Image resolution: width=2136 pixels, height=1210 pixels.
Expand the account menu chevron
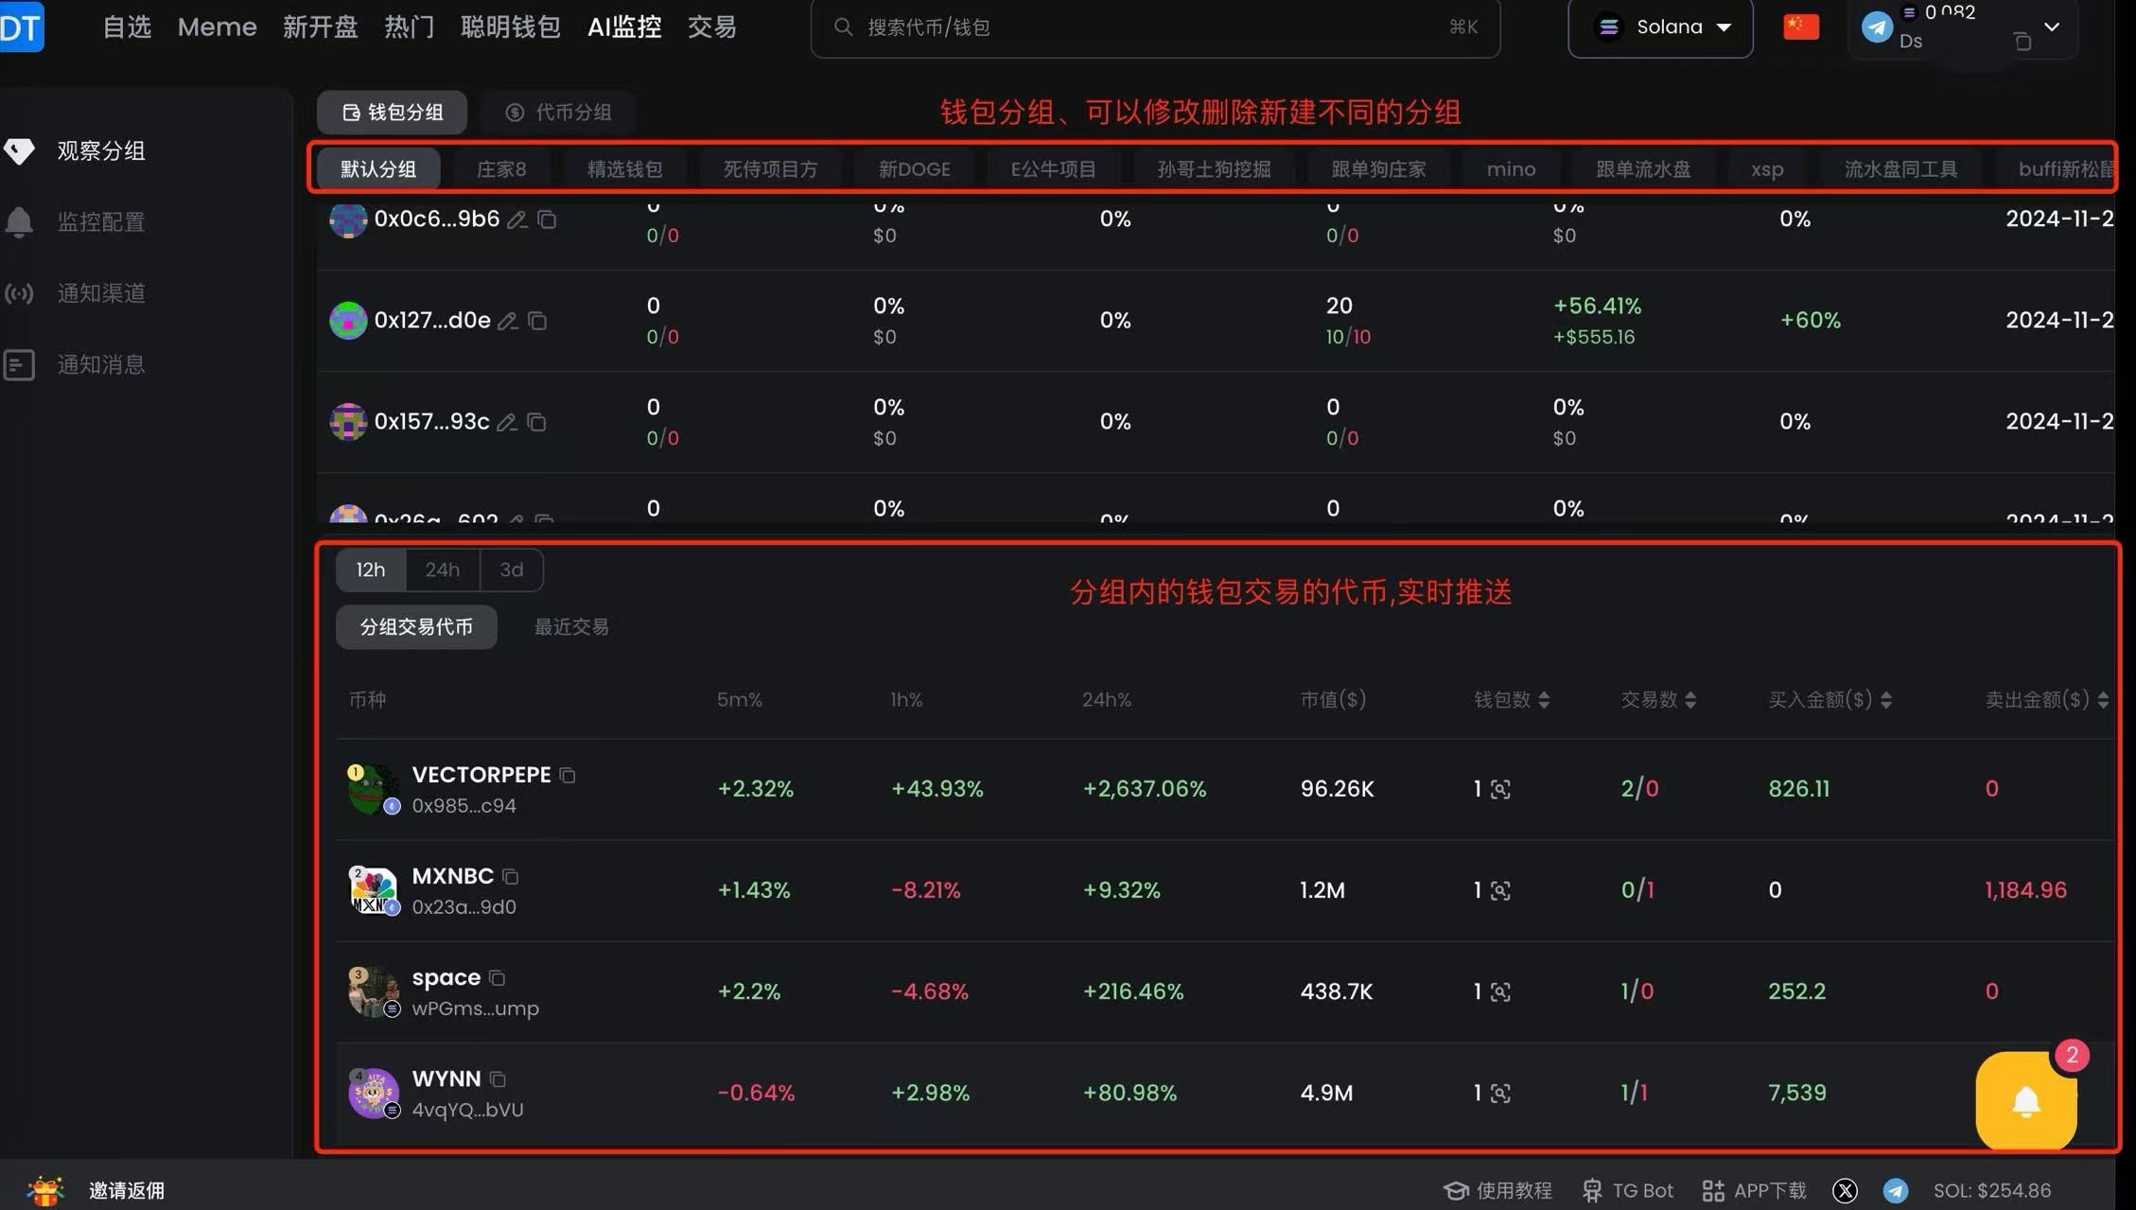point(2051,26)
